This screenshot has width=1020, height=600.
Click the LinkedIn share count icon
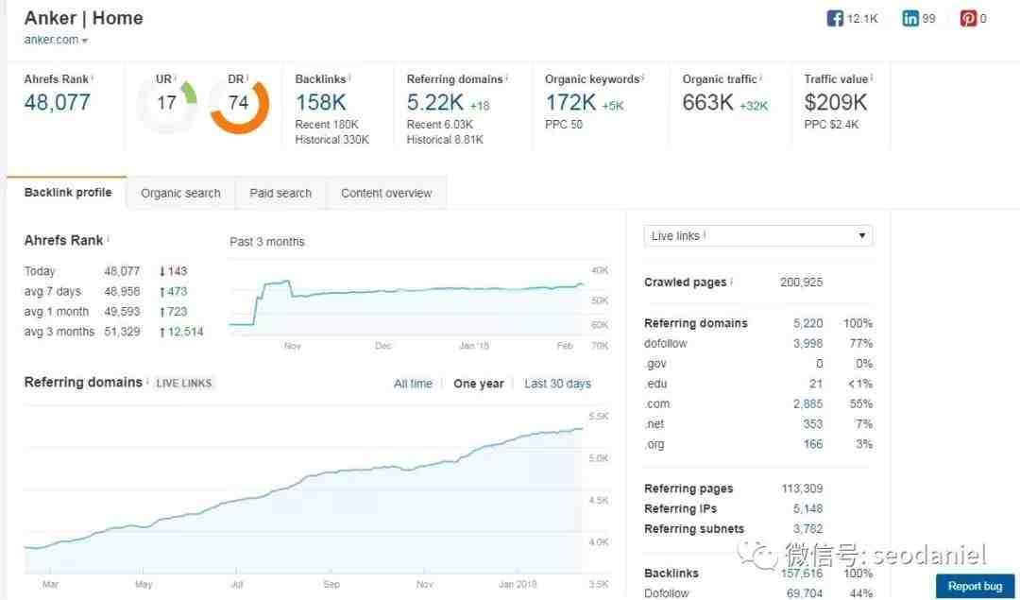[x=910, y=18]
